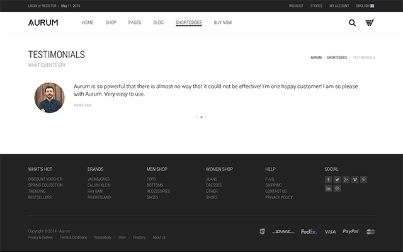Click Andre Cain's testimonial avatar photo
403x252 pixels.
point(49,98)
